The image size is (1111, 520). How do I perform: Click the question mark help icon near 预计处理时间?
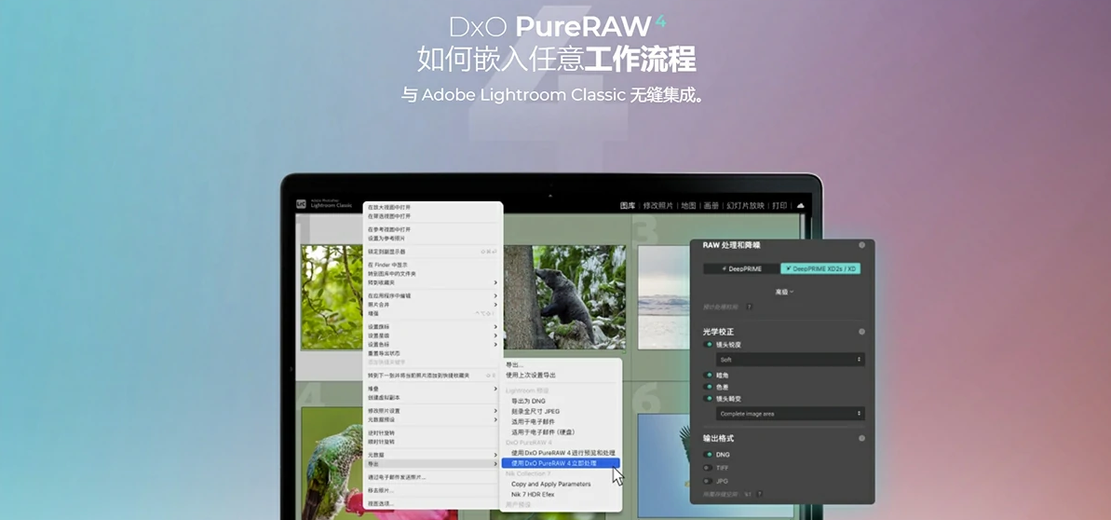pos(749,308)
